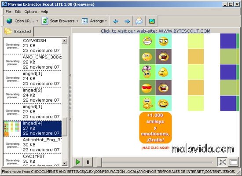Select the CAC1YF0T file entry
Viewport: 242px width, 176px height.
point(33,160)
